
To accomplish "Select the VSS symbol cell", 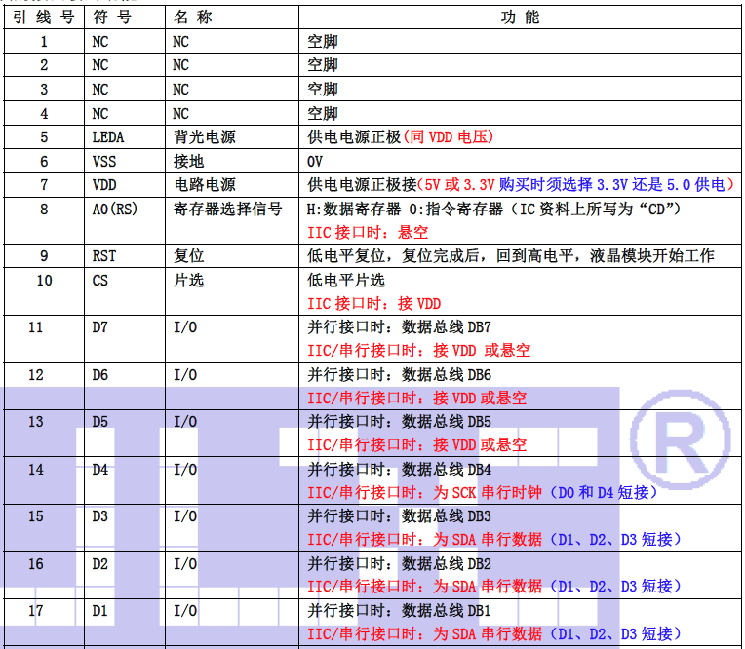I will point(103,161).
